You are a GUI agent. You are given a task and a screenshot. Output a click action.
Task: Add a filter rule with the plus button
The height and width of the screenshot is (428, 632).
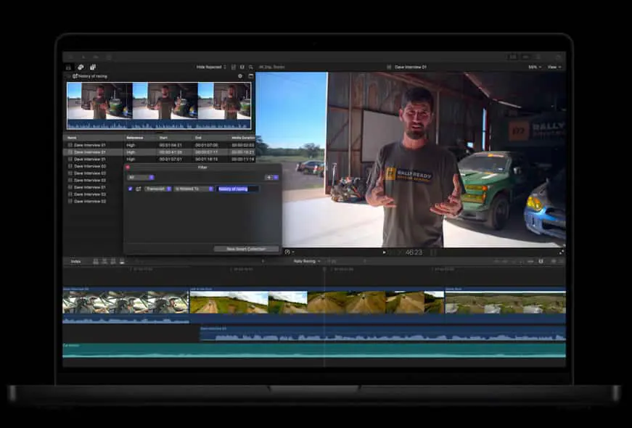pyautogui.click(x=269, y=177)
